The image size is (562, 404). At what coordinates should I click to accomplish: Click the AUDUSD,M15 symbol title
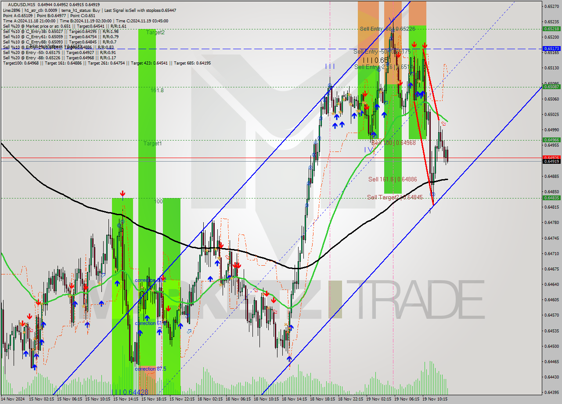pos(22,4)
